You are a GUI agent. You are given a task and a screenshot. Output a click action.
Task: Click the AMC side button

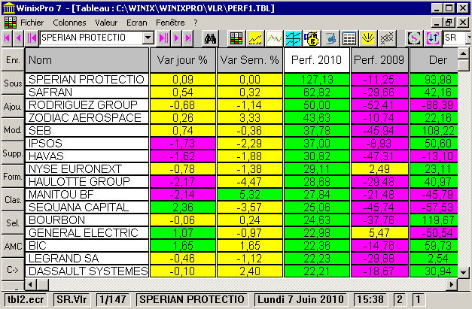pyautogui.click(x=13, y=246)
